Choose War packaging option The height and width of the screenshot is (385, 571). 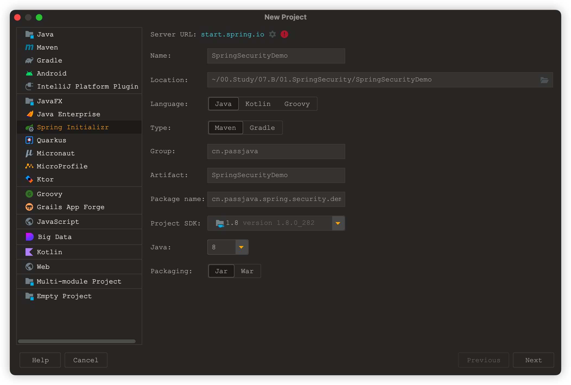[247, 271]
